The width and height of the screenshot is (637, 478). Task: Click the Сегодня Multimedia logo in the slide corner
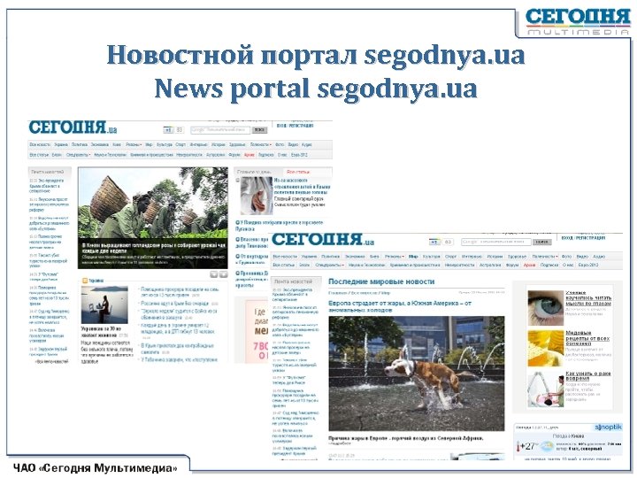tap(577, 22)
